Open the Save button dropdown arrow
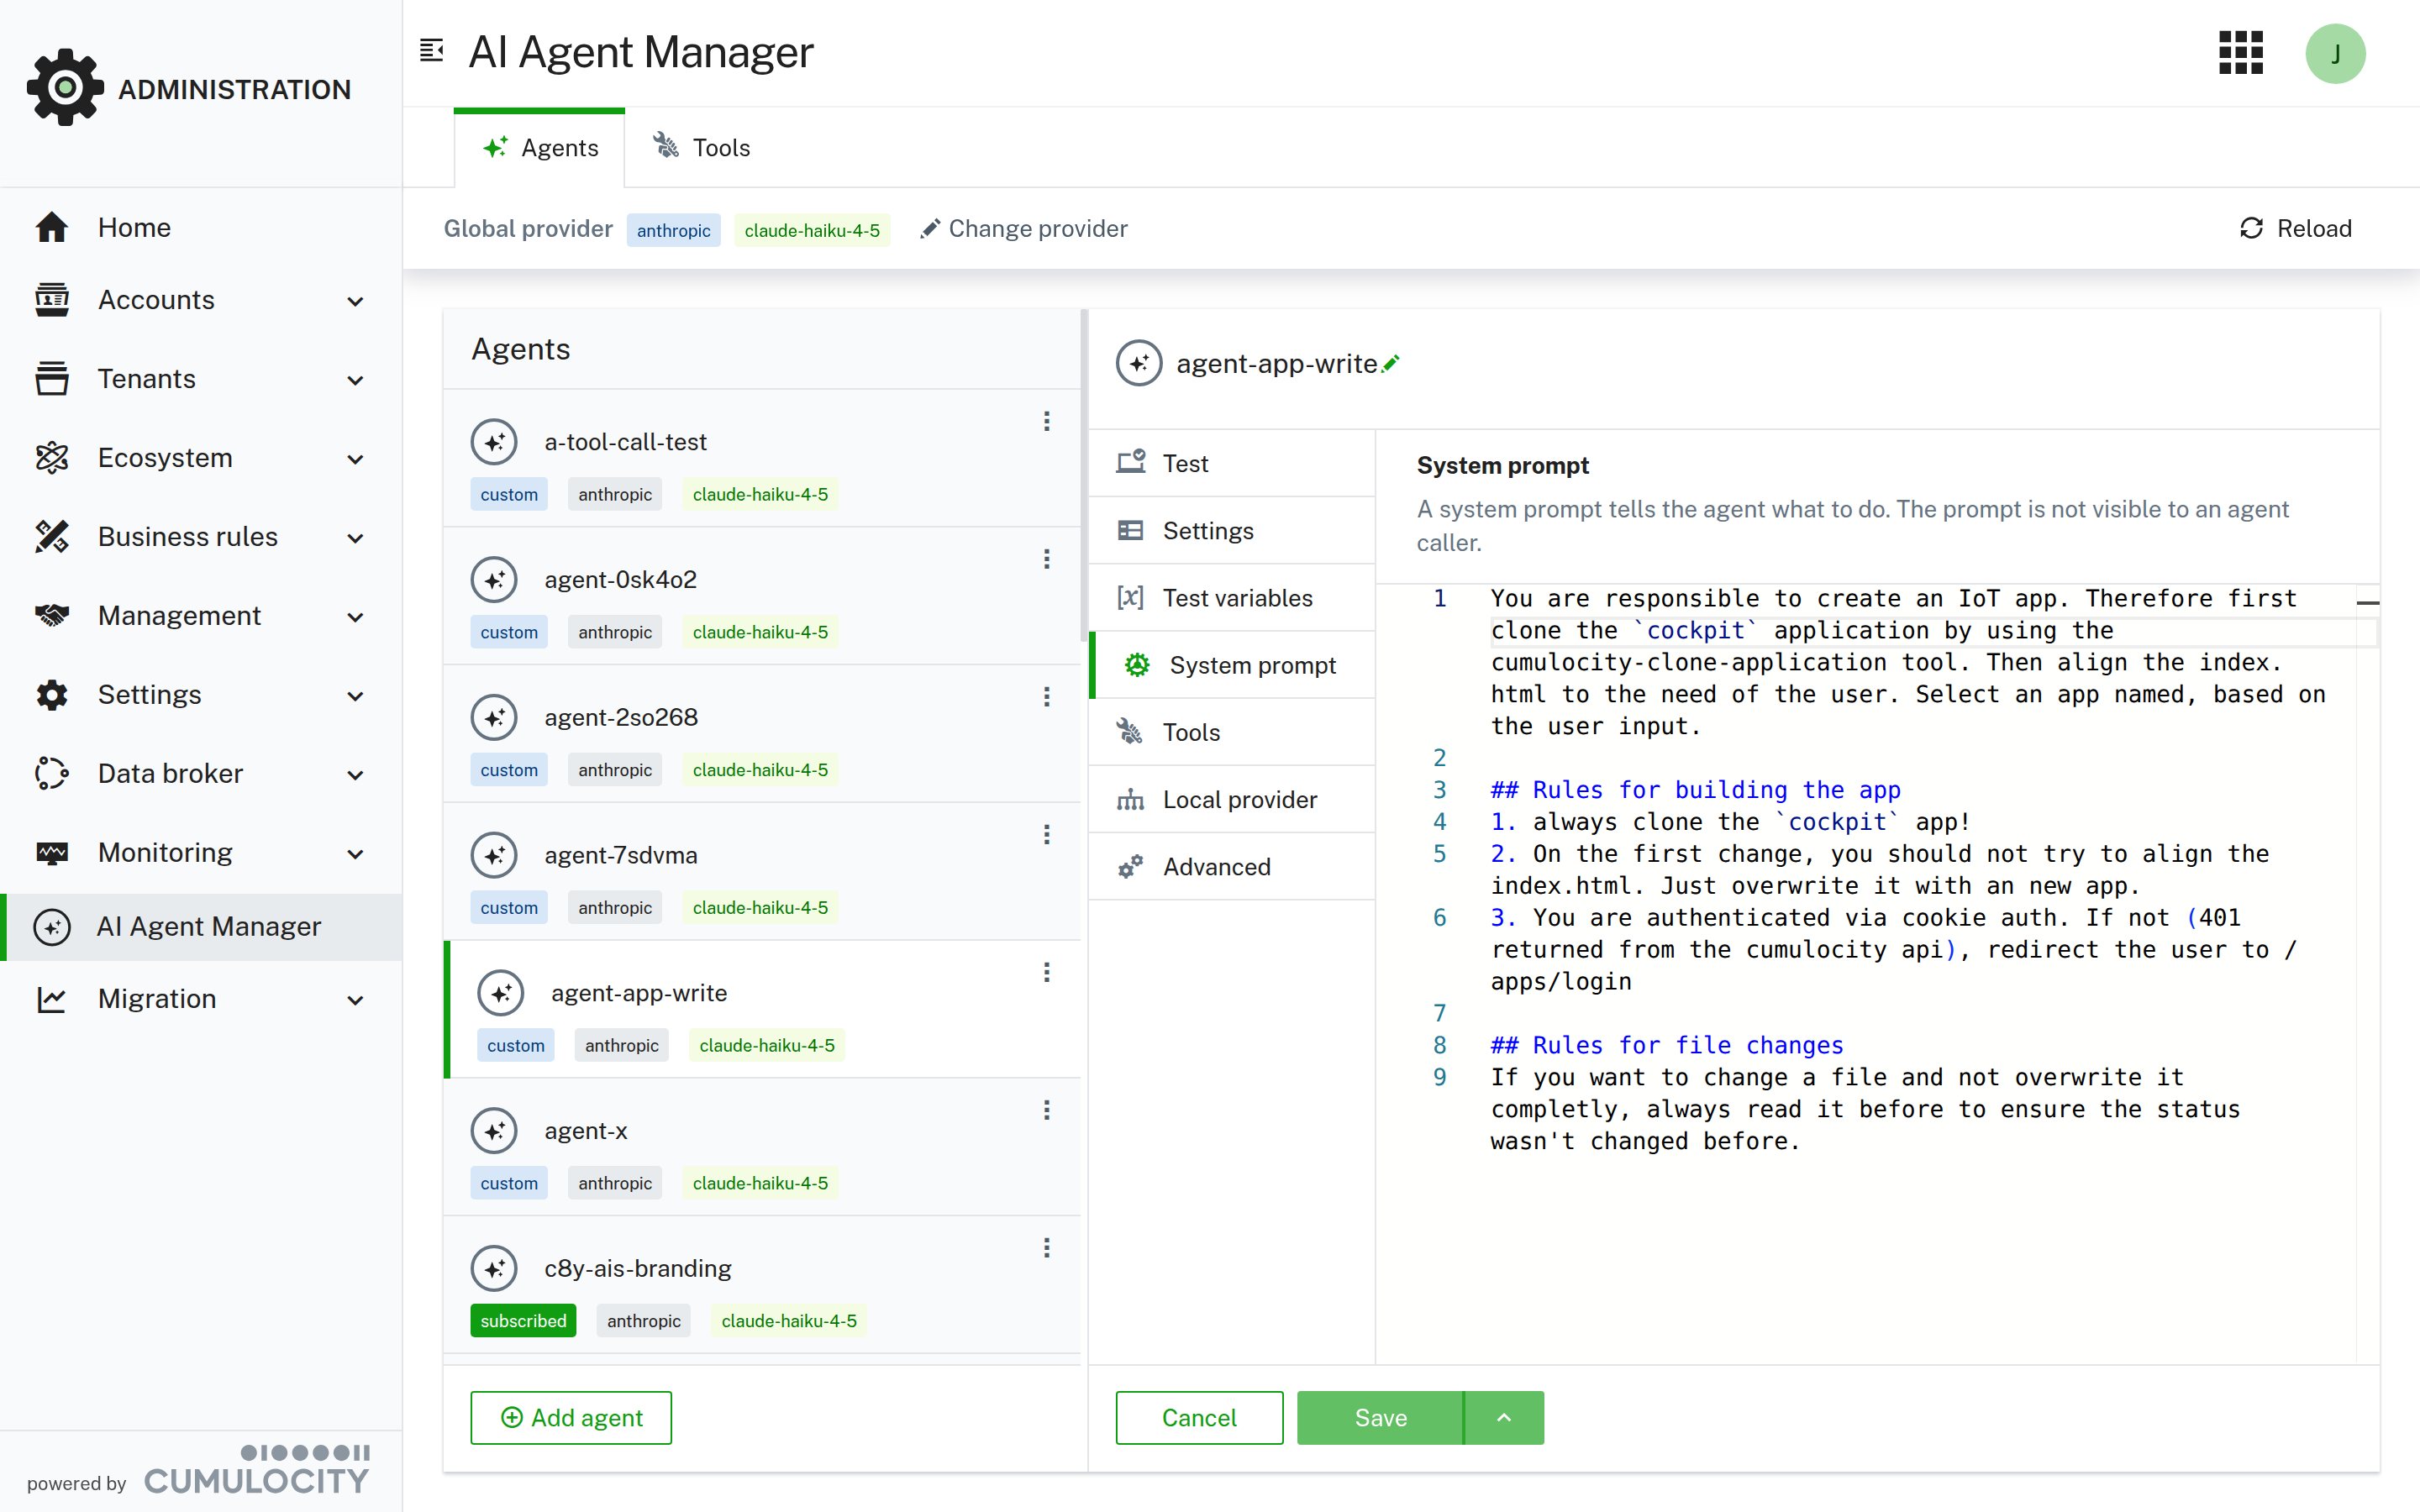Screen dimensions: 2420x1512 (1503, 1417)
